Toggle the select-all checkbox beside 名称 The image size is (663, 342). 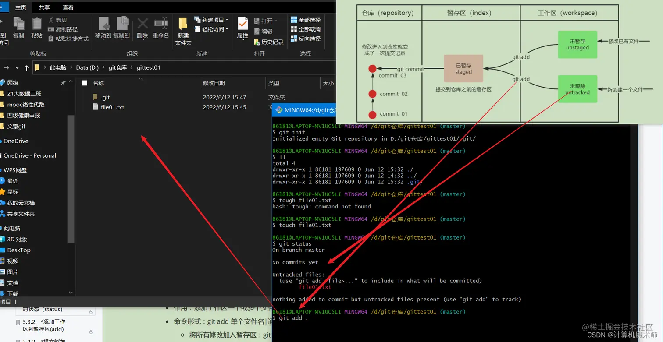pyautogui.click(x=84, y=83)
